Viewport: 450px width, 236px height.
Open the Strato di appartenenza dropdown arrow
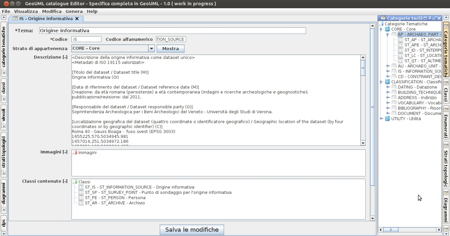(x=152, y=48)
